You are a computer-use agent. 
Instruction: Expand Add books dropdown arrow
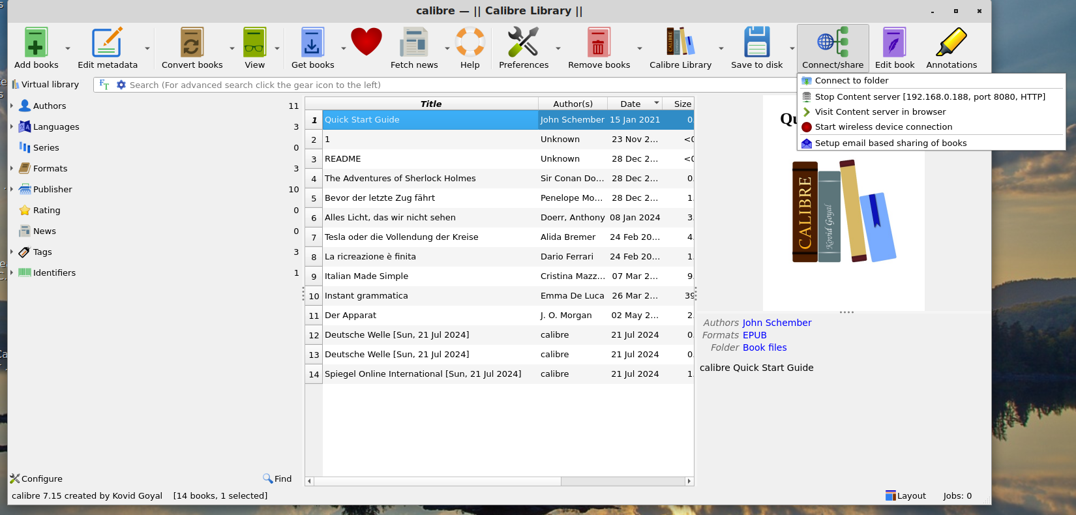[68, 48]
